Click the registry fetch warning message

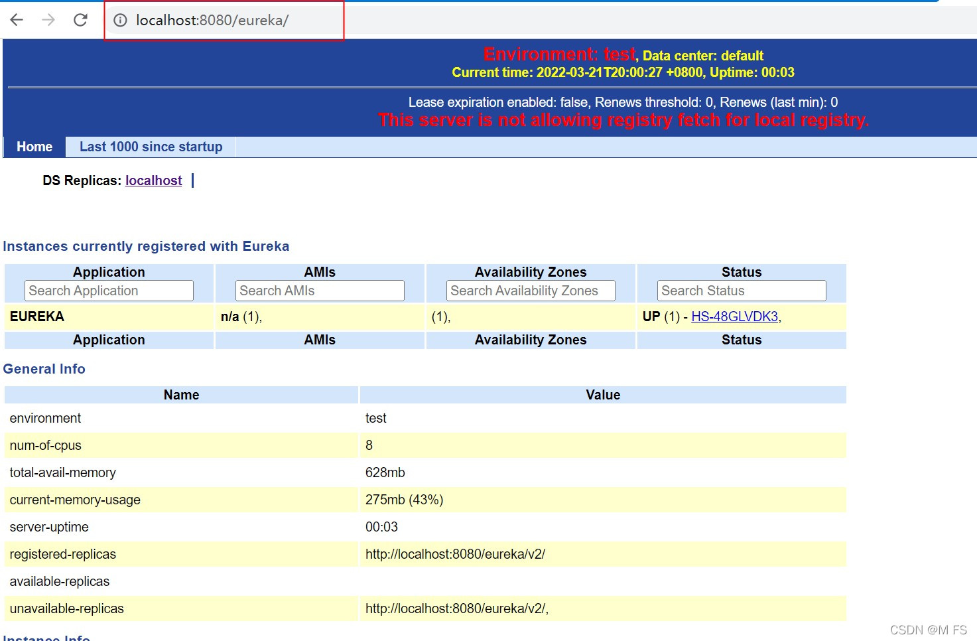pos(623,120)
